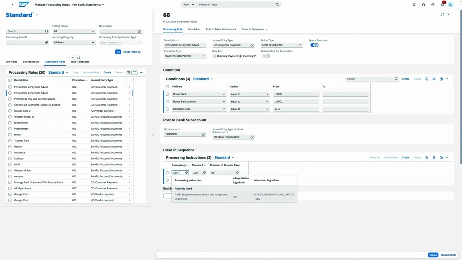The image size is (462, 260).
Task: Open value help for Reason Code 100
Action: tap(204, 173)
